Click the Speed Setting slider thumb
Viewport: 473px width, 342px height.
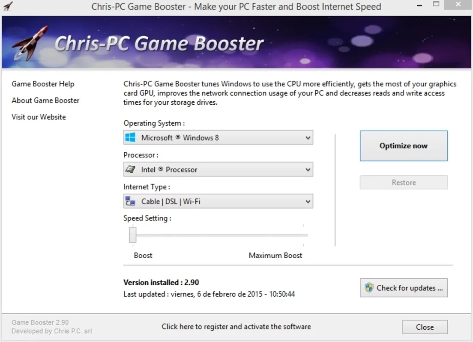133,235
